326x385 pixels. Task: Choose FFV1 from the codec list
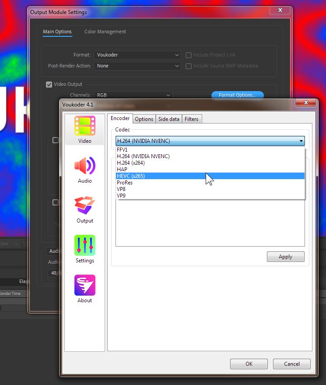coord(210,149)
